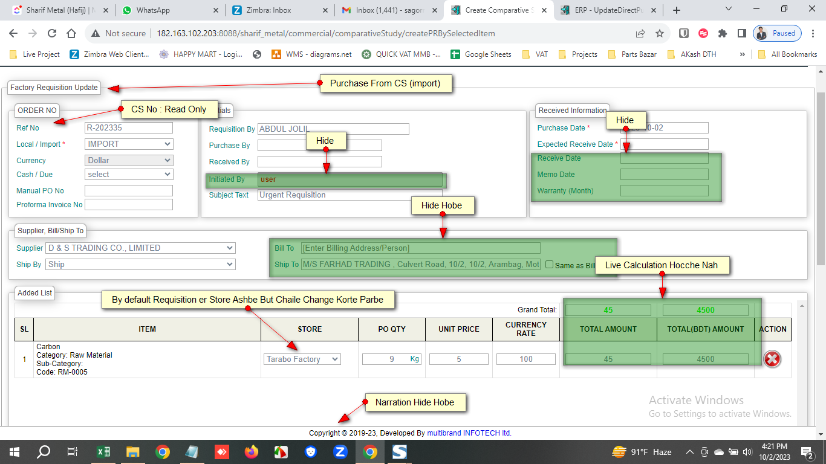The image size is (826, 464).
Task: Open Excel from the Windows taskbar
Action: [103, 452]
